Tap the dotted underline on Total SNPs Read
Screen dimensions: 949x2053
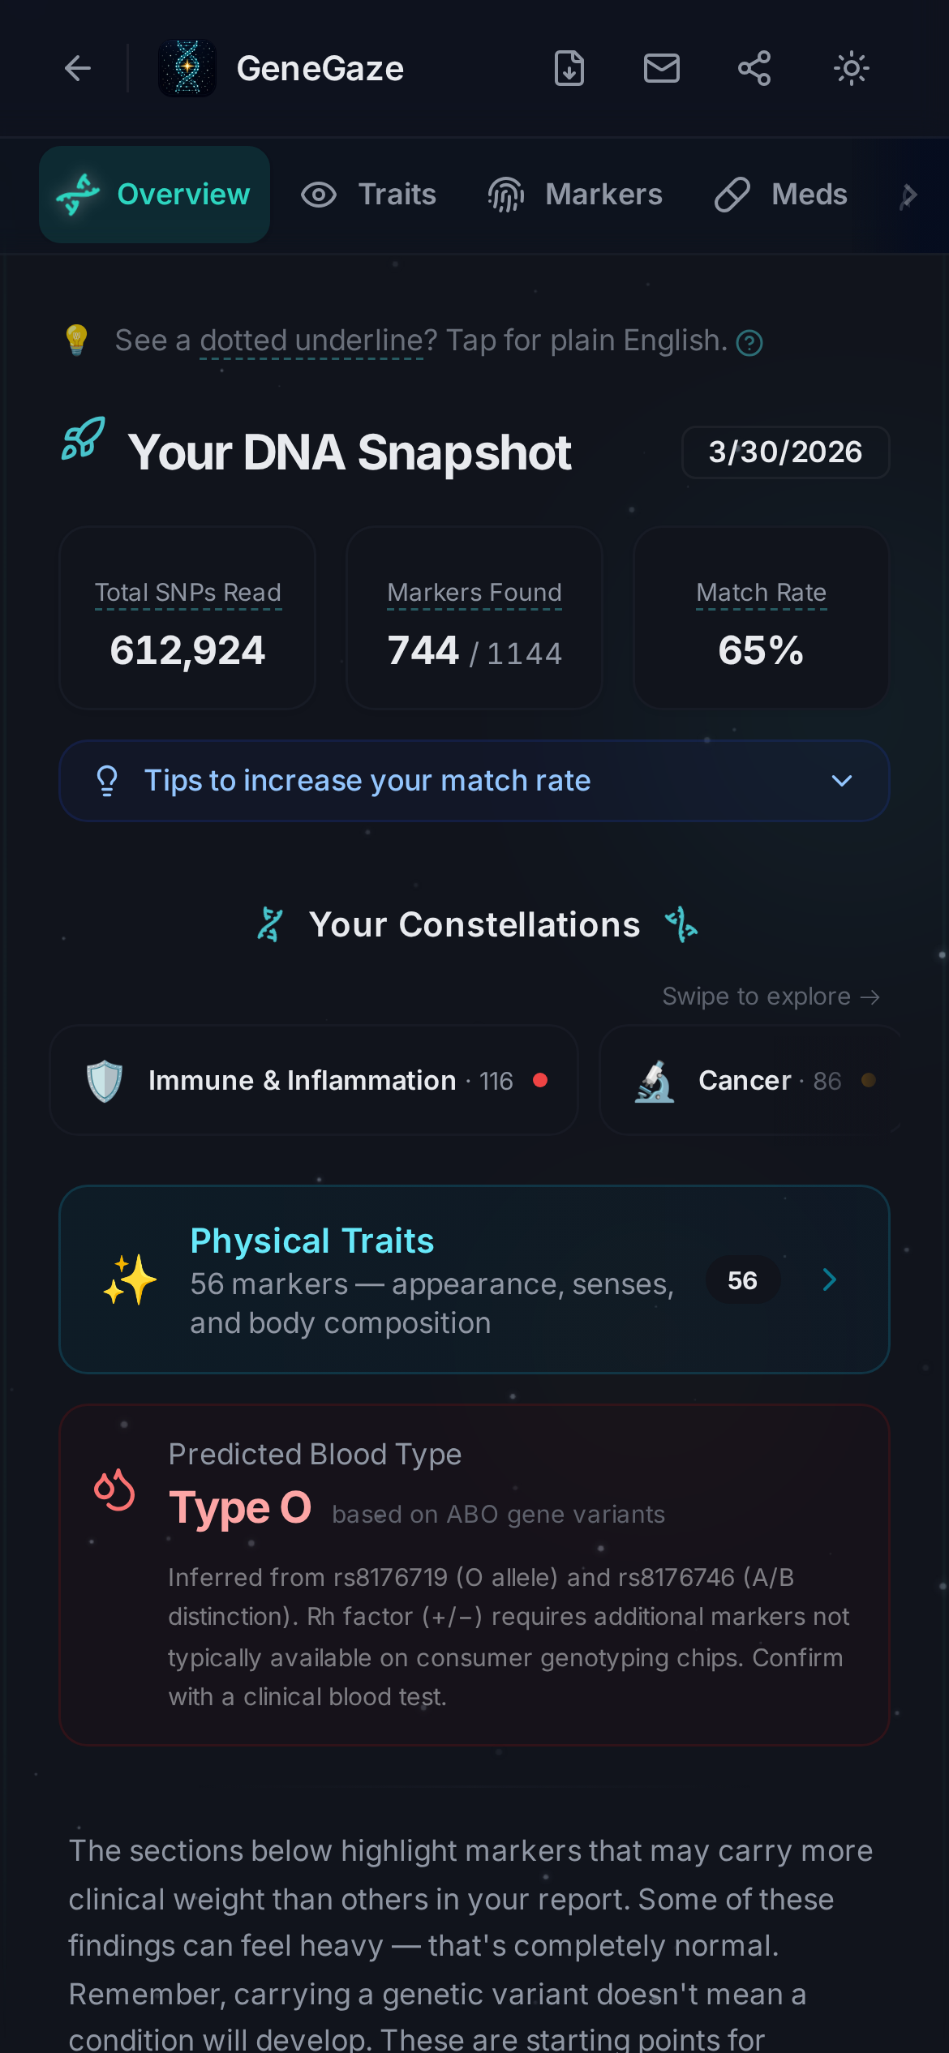(187, 593)
